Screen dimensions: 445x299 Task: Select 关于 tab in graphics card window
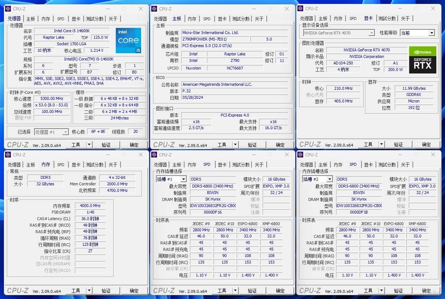tap(405, 19)
